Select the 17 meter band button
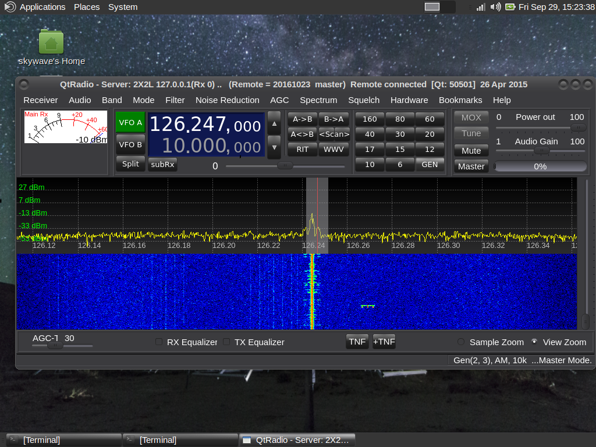The height and width of the screenshot is (447, 596). (370, 150)
